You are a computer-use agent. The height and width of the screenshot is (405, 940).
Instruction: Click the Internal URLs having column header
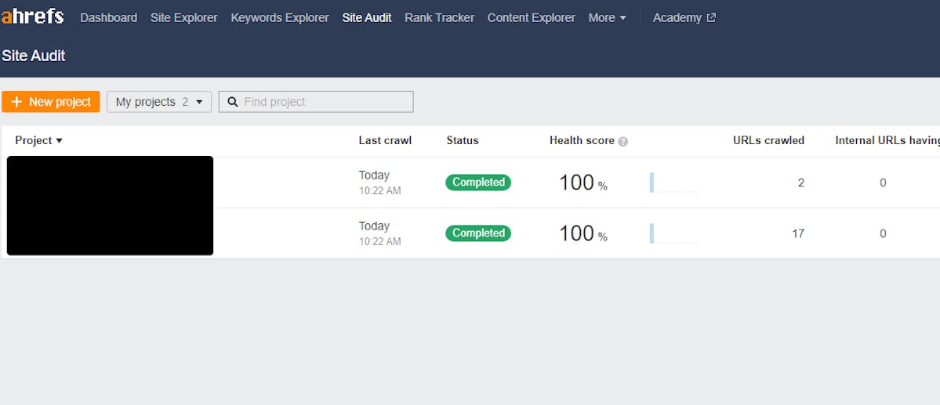(887, 141)
